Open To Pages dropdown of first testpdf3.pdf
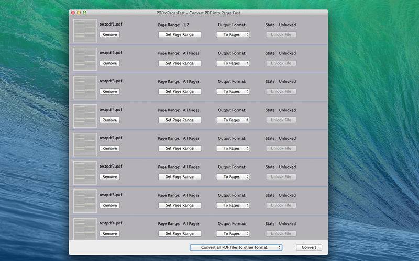Screen dimensions: 419x261 [233, 91]
